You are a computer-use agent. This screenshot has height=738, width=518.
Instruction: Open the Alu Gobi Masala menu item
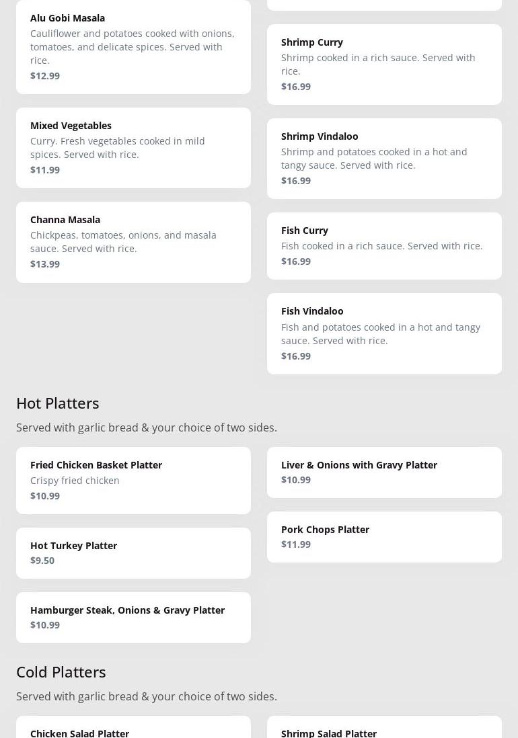point(133,46)
